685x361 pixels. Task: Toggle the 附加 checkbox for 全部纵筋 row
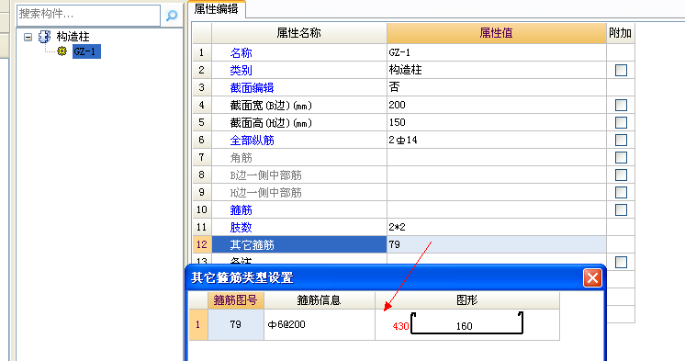(x=621, y=140)
